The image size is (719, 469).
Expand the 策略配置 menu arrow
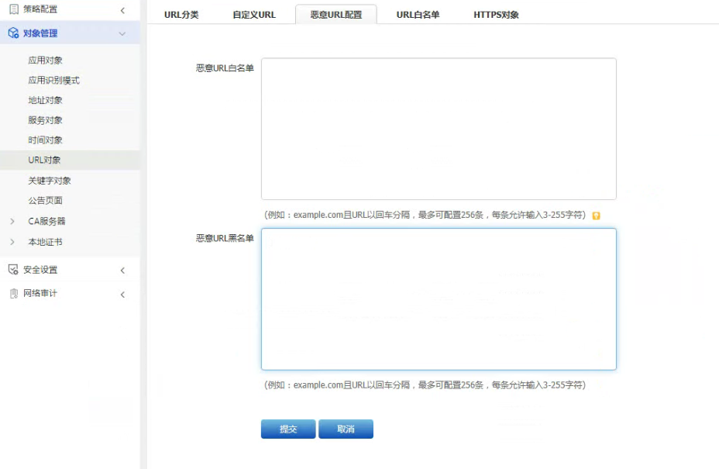[122, 10]
